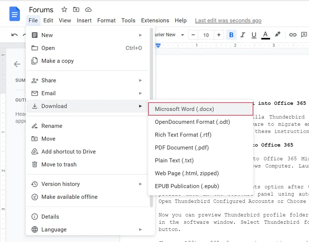Close the outline panel back arrow
The image size is (309, 242).
[17, 64]
